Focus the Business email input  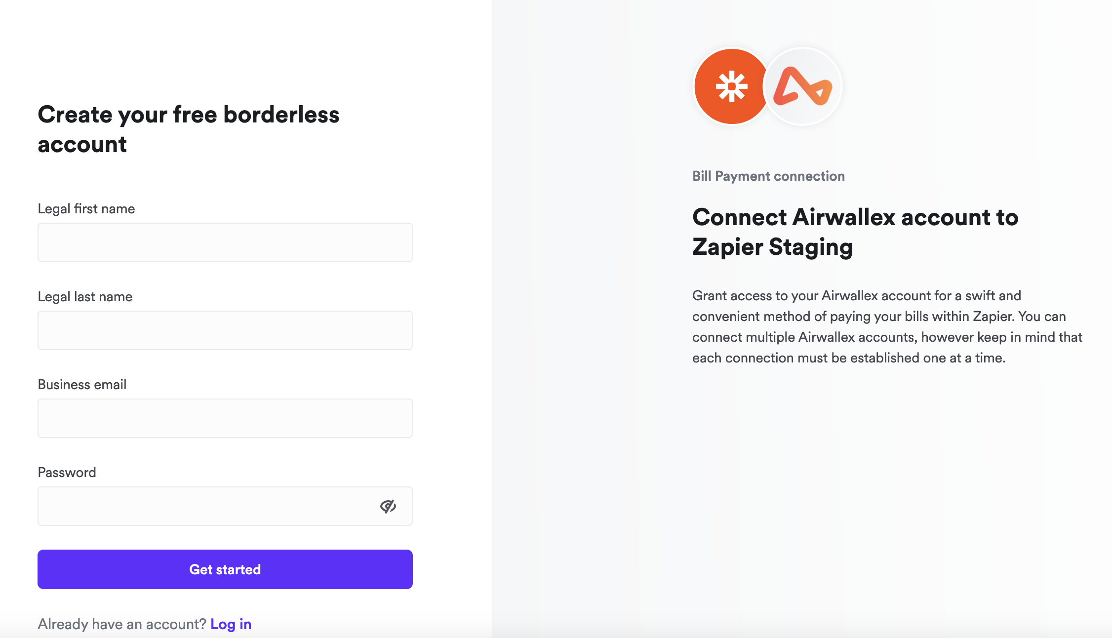[225, 418]
